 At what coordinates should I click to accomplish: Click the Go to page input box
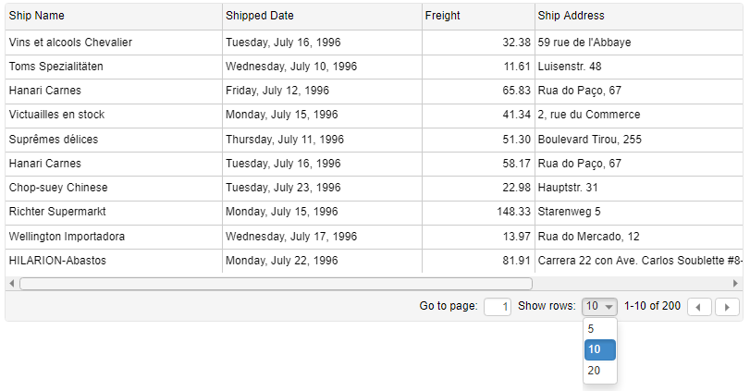tap(498, 306)
